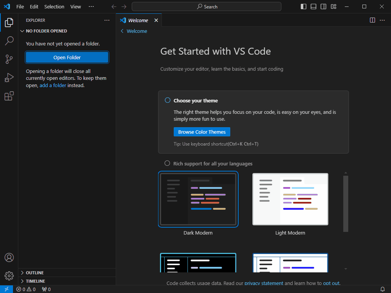The height and width of the screenshot is (293, 391).
Task: Click the theme list scrollbar thumb
Action: (346, 204)
